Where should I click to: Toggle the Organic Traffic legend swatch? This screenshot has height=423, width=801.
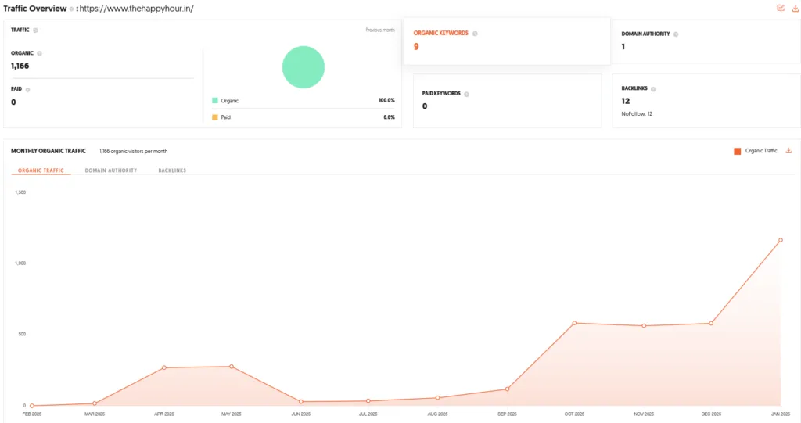point(737,151)
